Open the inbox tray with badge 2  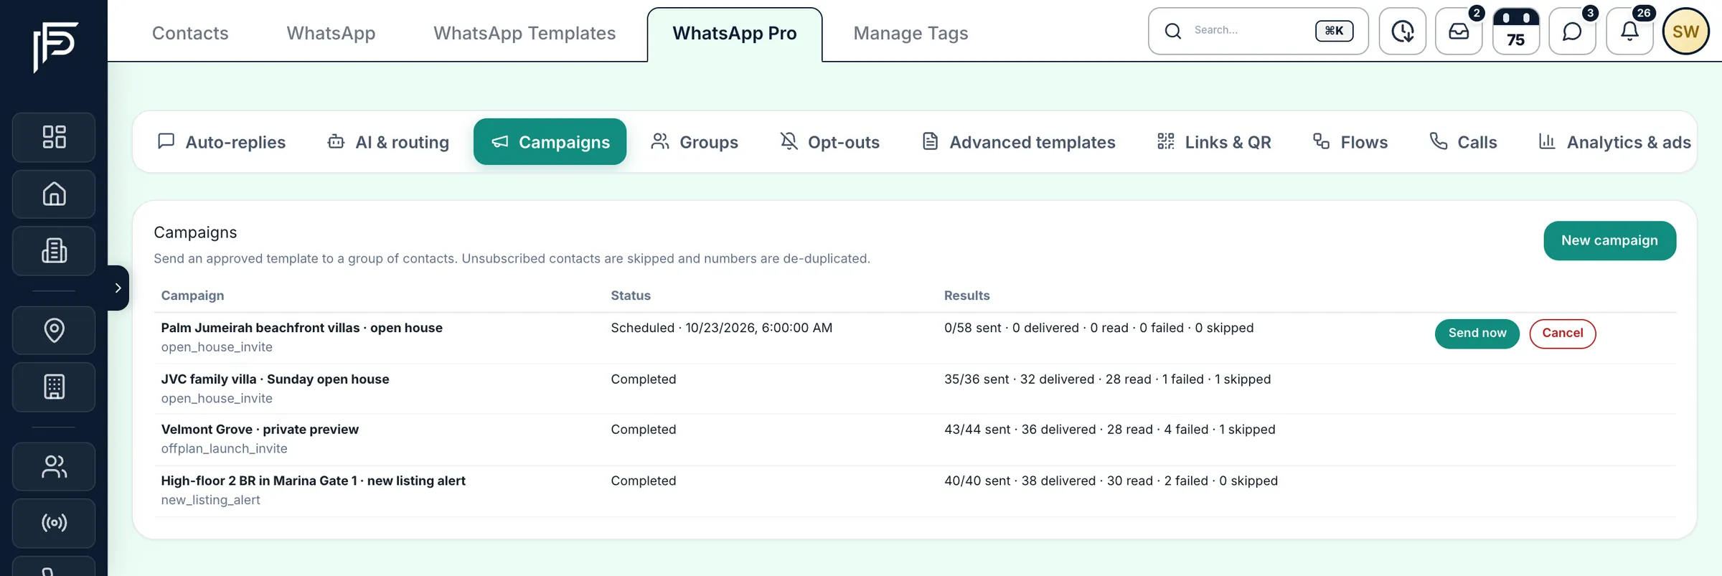coord(1459,31)
